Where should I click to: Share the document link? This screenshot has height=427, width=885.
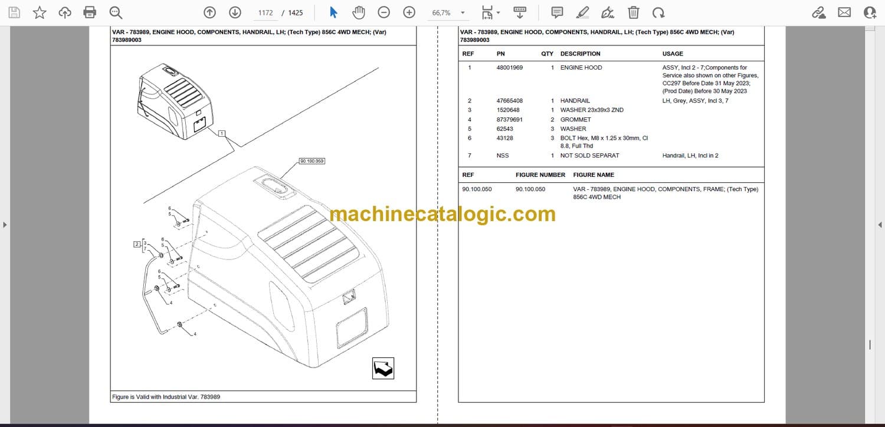(818, 12)
